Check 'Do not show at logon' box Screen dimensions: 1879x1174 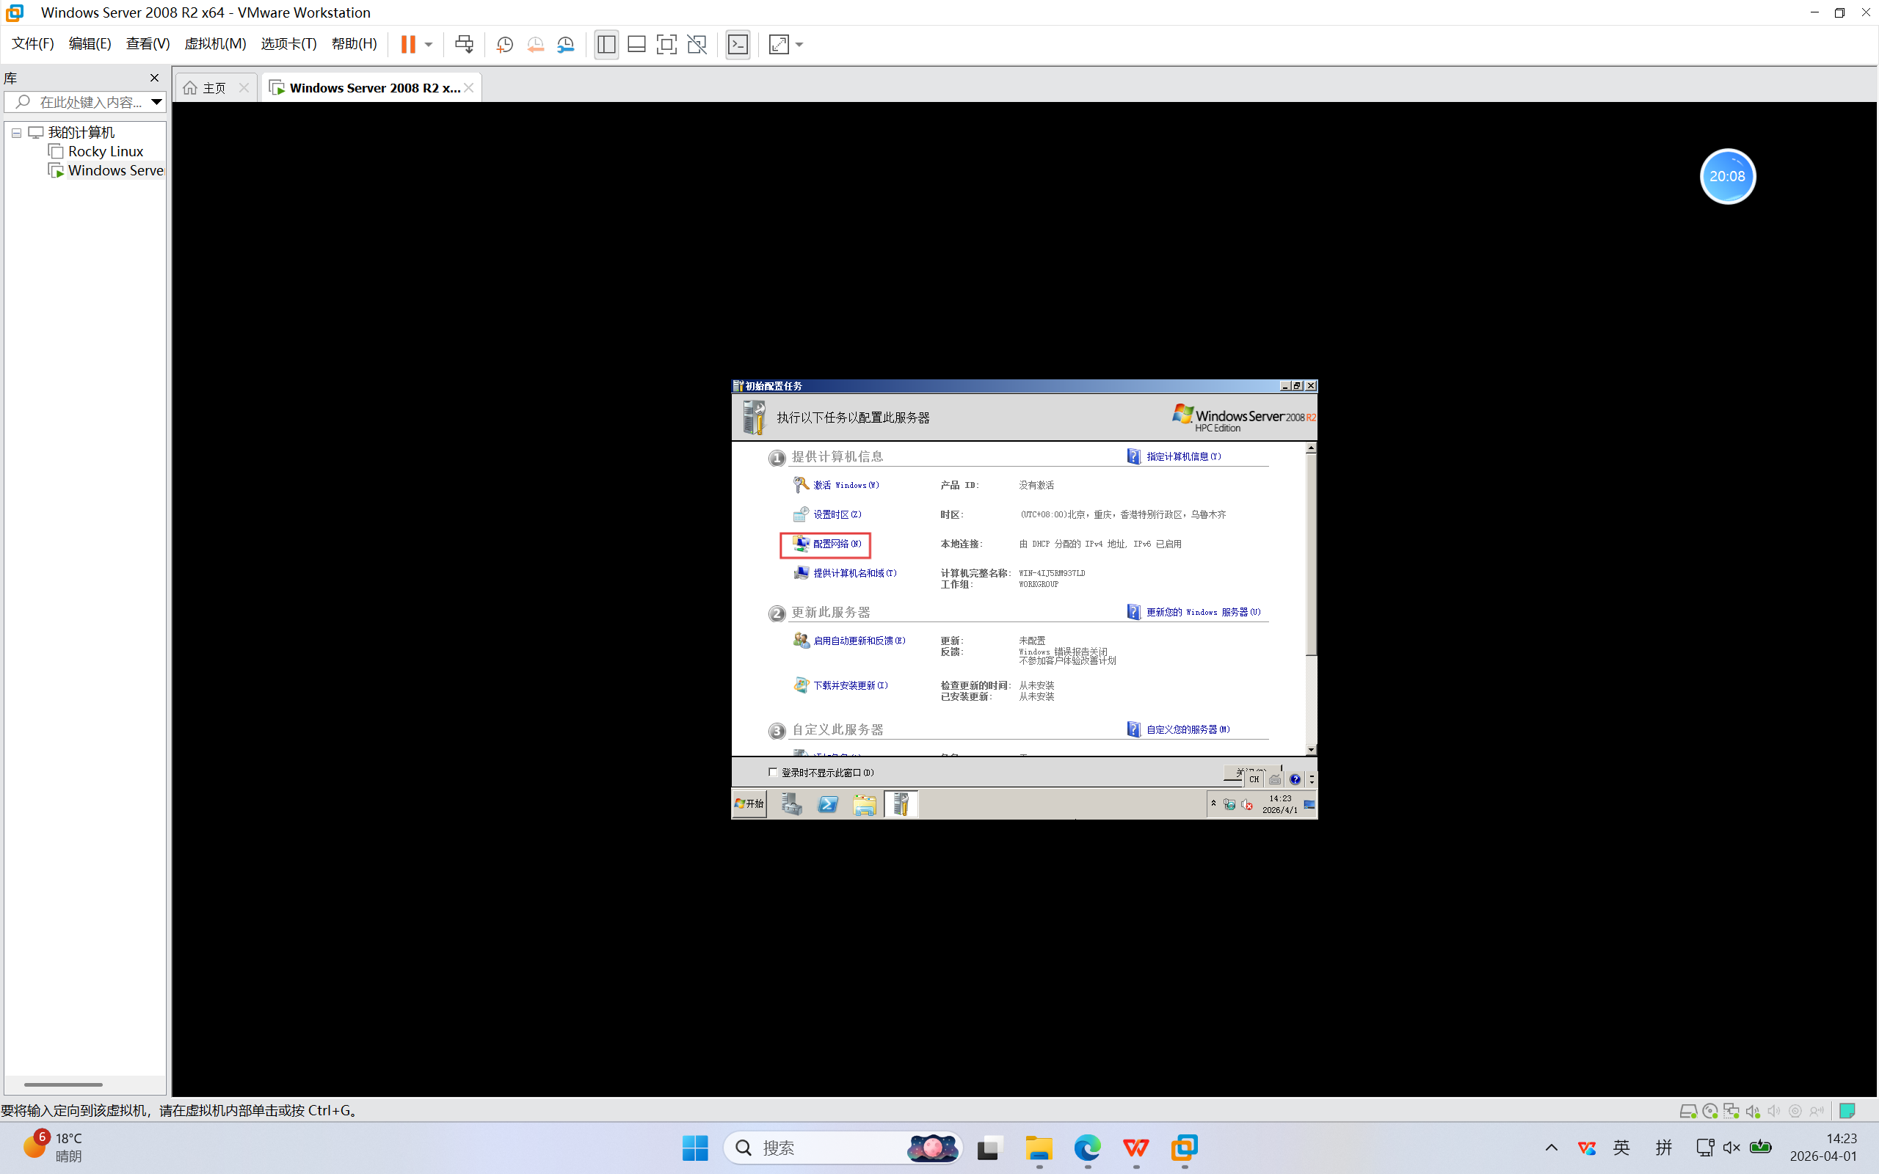[773, 772]
